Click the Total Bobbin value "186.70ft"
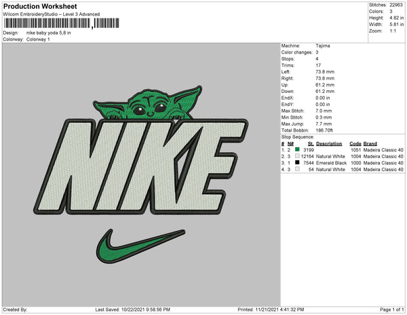 click(x=324, y=130)
